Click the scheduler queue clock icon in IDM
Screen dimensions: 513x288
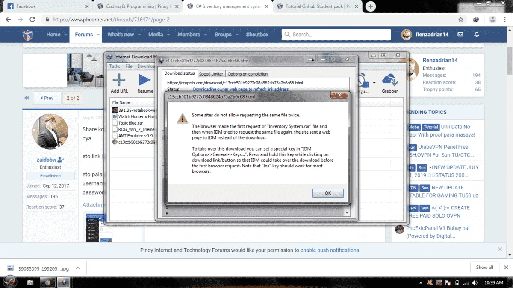coord(363,81)
